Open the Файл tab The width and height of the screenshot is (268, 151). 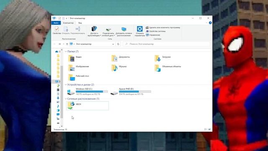(x=56, y=23)
